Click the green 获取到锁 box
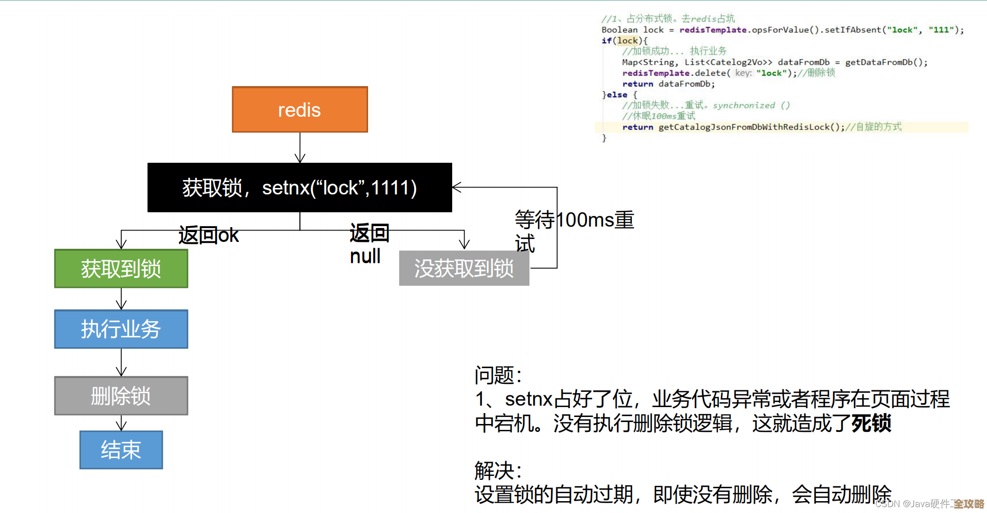The width and height of the screenshot is (987, 513). click(121, 269)
